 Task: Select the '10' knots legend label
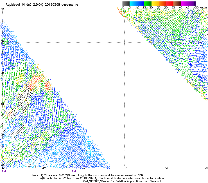coord(137,8)
